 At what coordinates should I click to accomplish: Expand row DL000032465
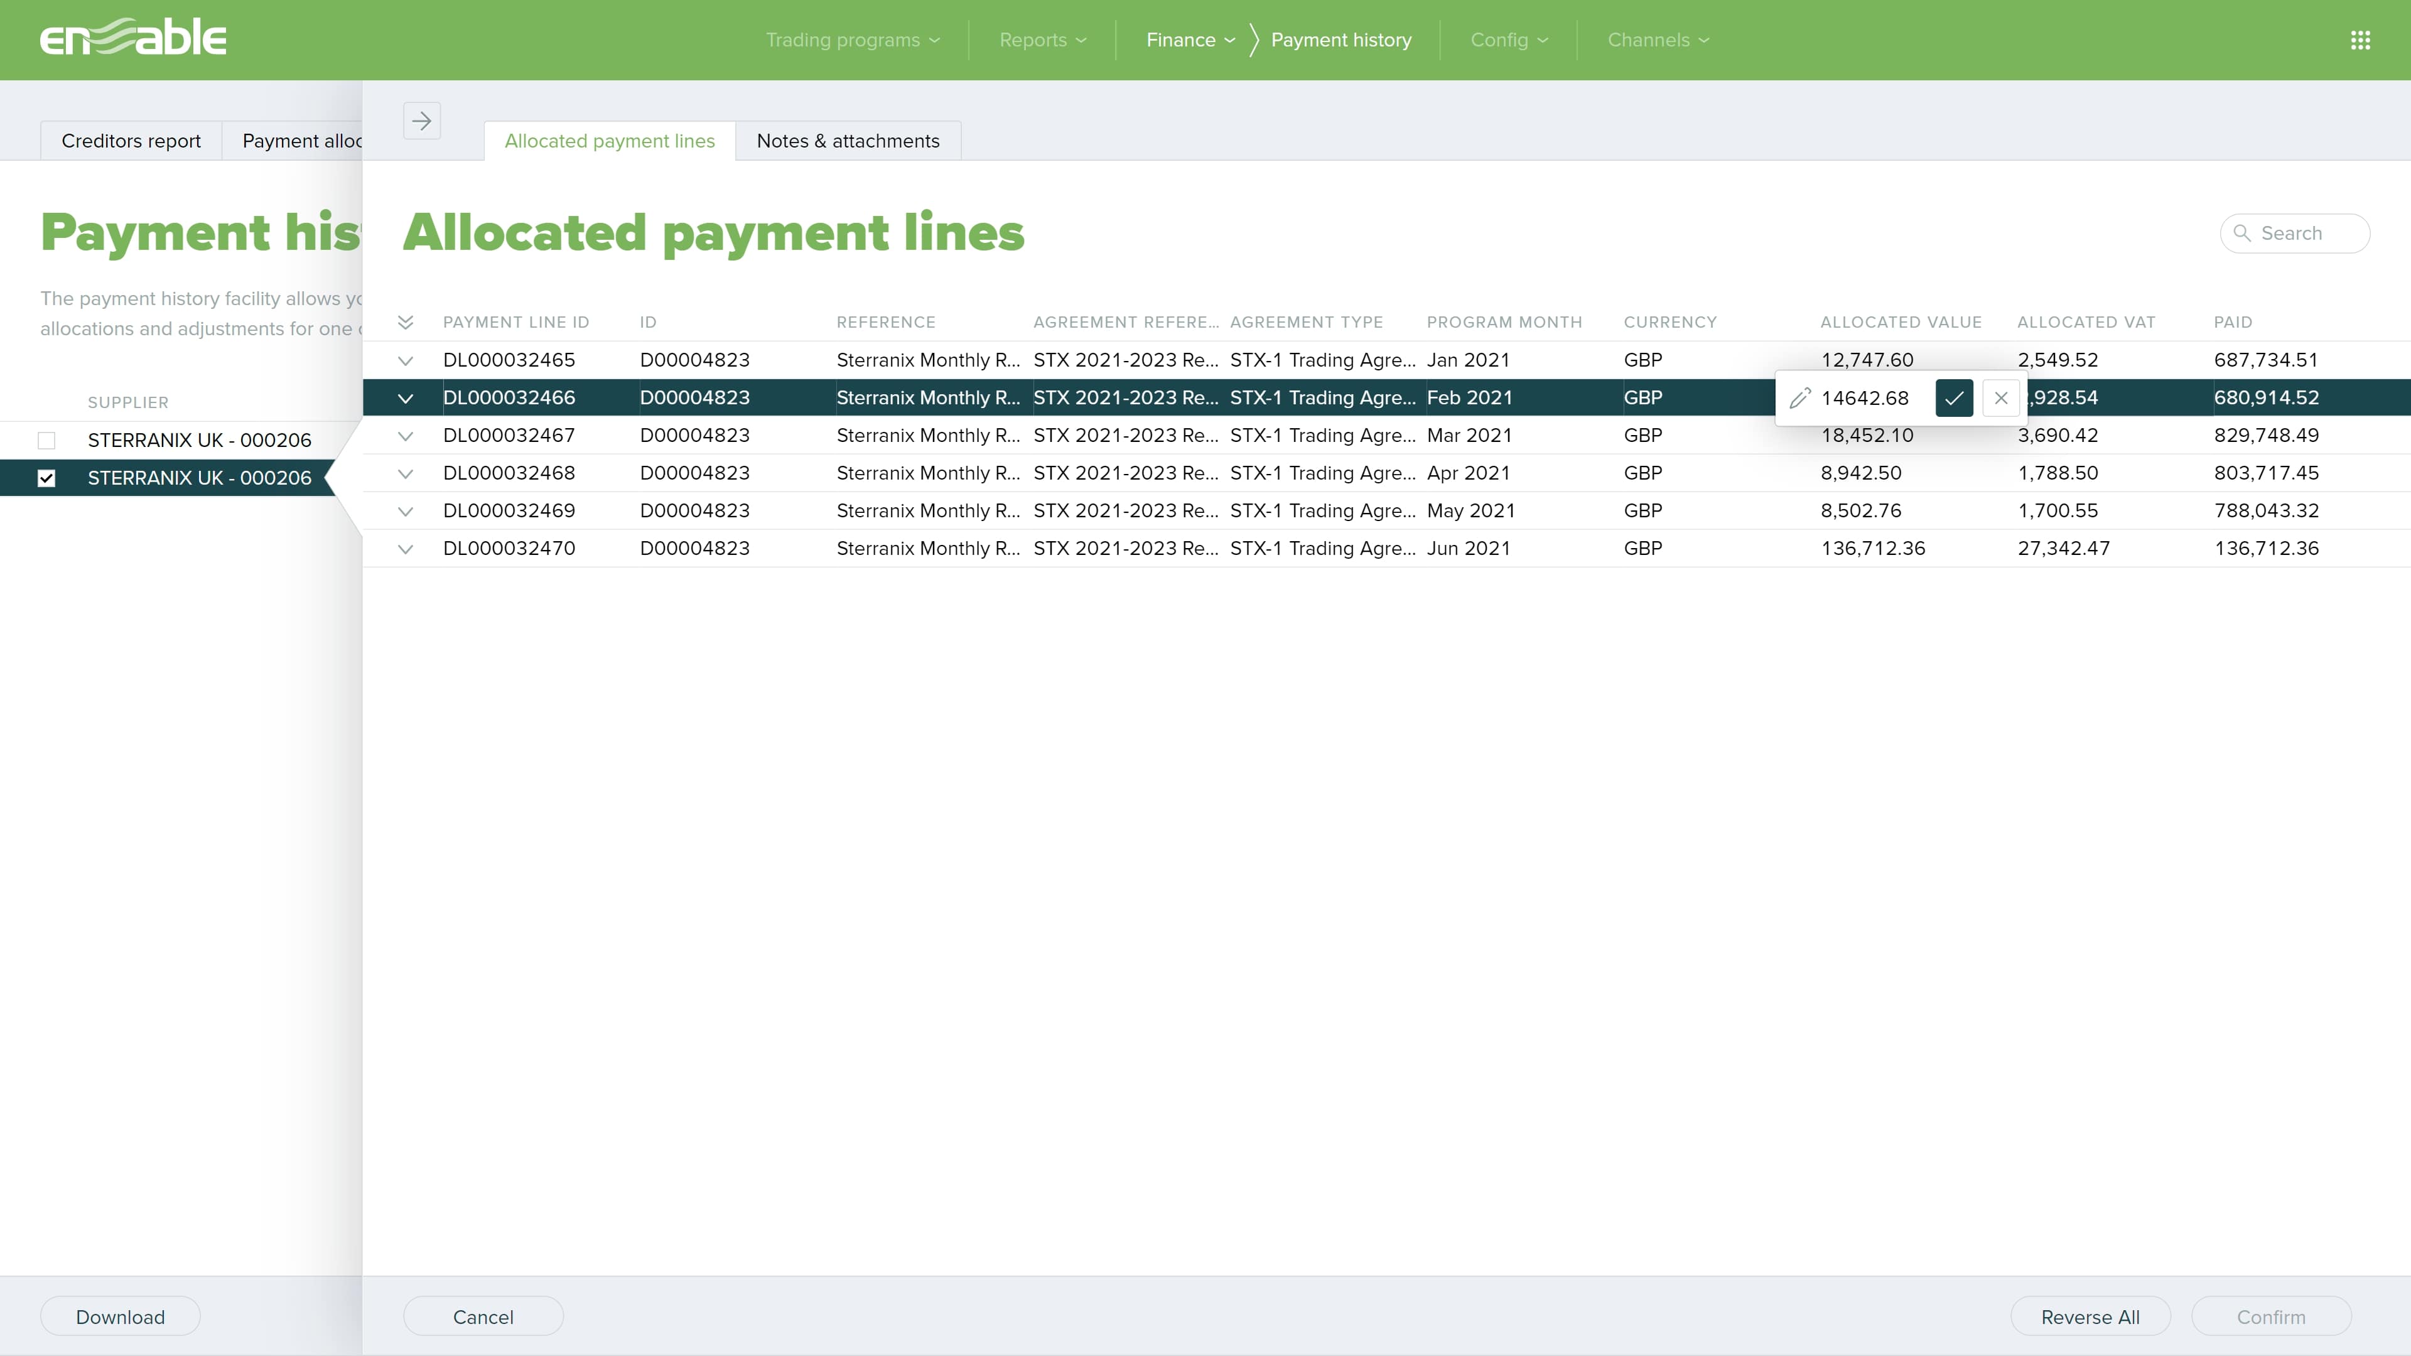click(x=405, y=361)
